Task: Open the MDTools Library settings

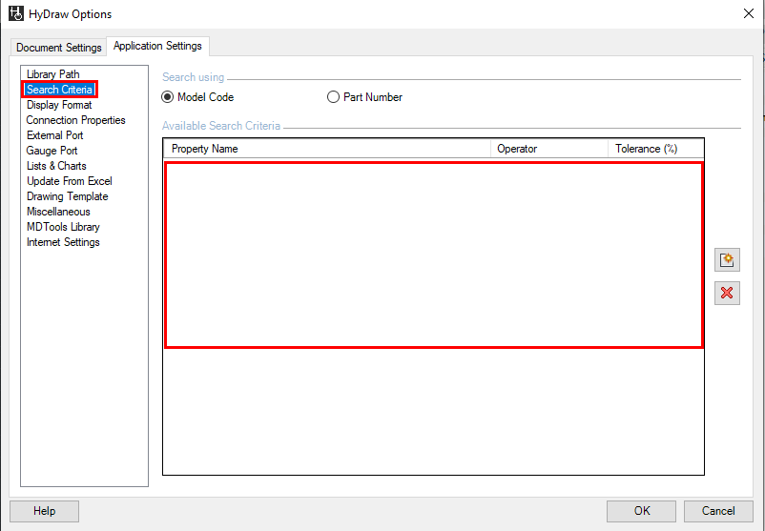Action: pos(63,227)
